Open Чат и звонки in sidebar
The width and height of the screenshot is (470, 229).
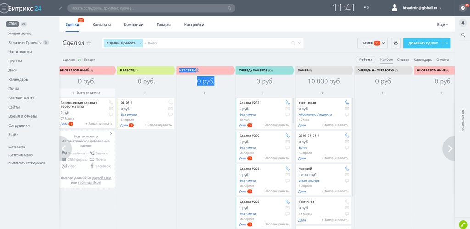pos(20,52)
